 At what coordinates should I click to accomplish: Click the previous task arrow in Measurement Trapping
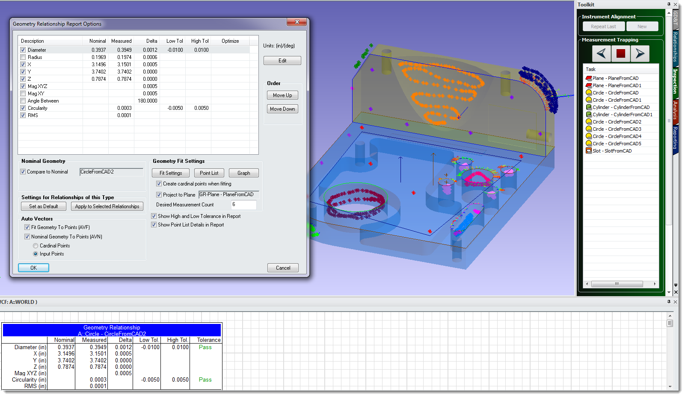pyautogui.click(x=601, y=54)
